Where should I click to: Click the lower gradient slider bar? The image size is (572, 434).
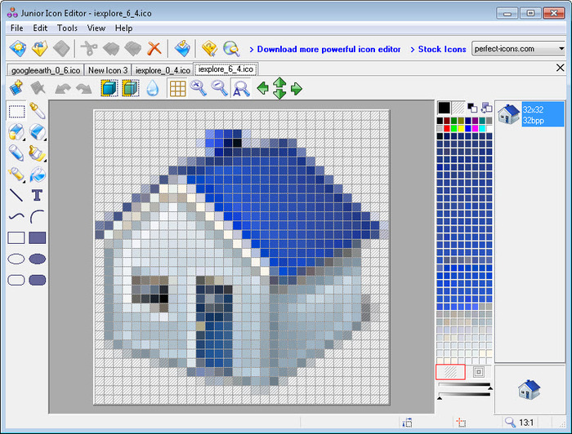point(464,394)
